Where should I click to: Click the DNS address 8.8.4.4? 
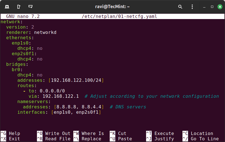tap(92, 107)
